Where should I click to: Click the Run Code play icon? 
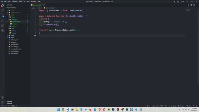188,5
